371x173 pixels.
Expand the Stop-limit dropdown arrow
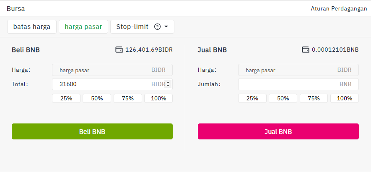[166, 27]
